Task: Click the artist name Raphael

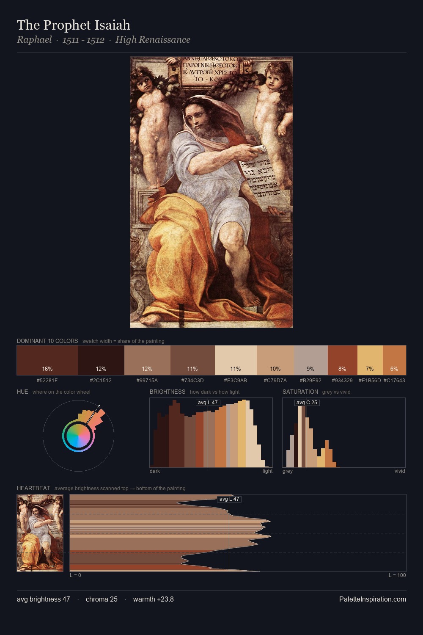Action: coord(34,40)
